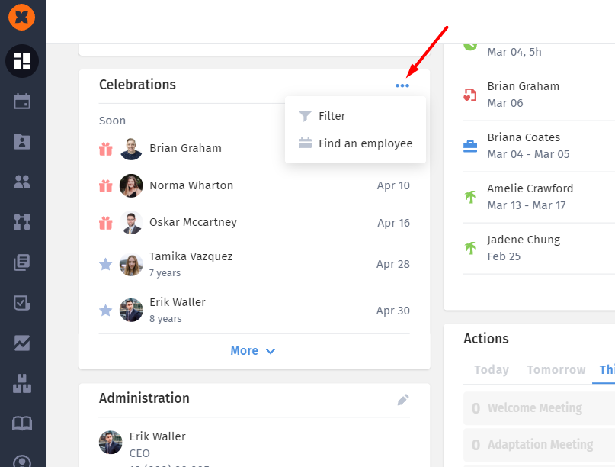The height and width of the screenshot is (467, 615).
Task: Select Find an employee menu entry
Action: point(355,143)
